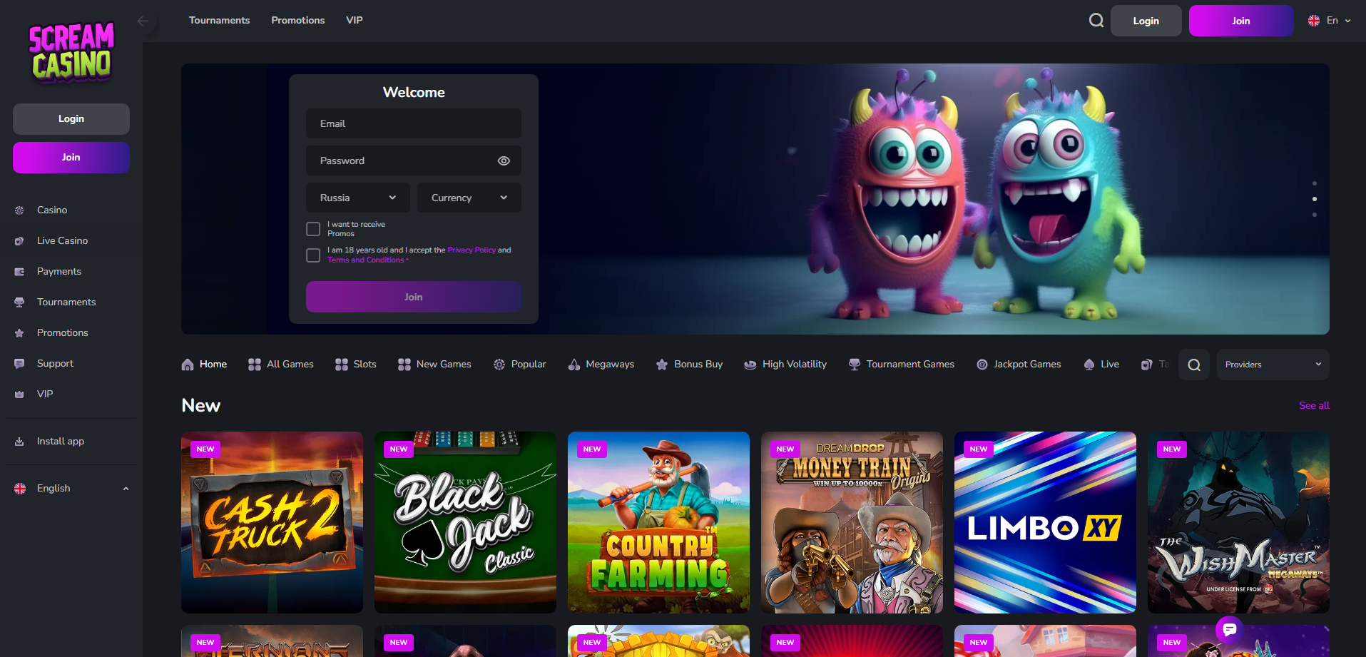Viewport: 1366px width, 657px height.
Task: Open the Russia country dropdown
Action: [x=358, y=198]
